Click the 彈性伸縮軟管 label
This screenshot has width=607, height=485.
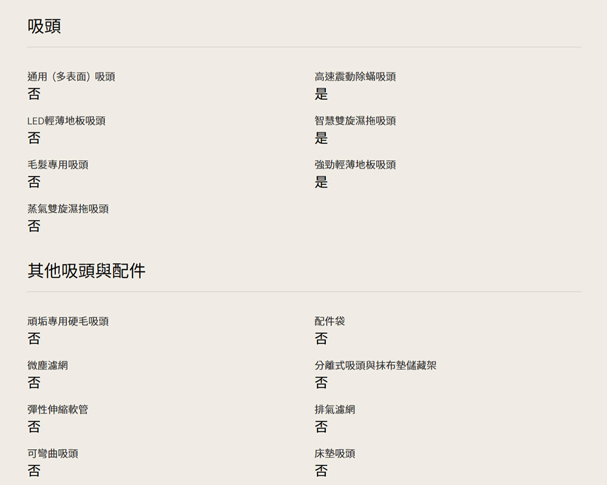(58, 409)
